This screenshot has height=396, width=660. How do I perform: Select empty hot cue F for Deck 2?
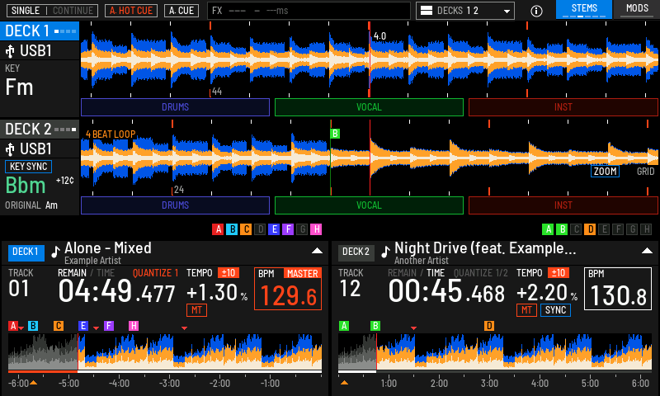618,229
